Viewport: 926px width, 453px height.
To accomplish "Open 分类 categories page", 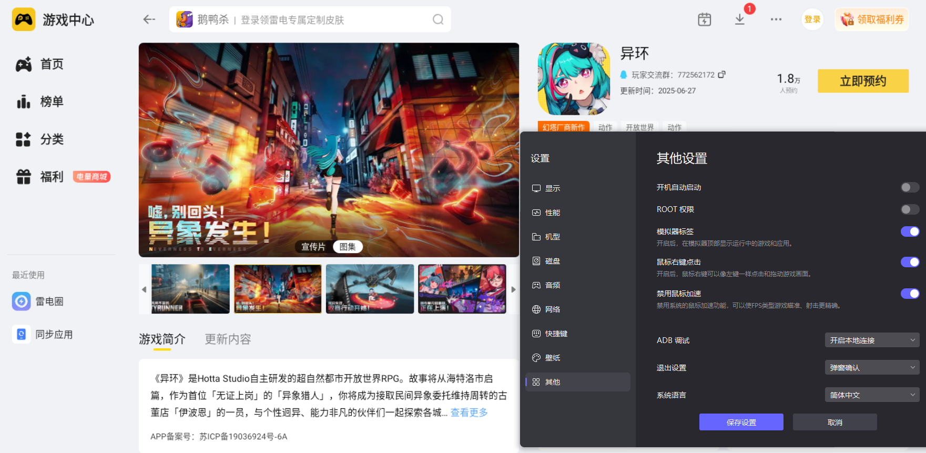I will 40,139.
